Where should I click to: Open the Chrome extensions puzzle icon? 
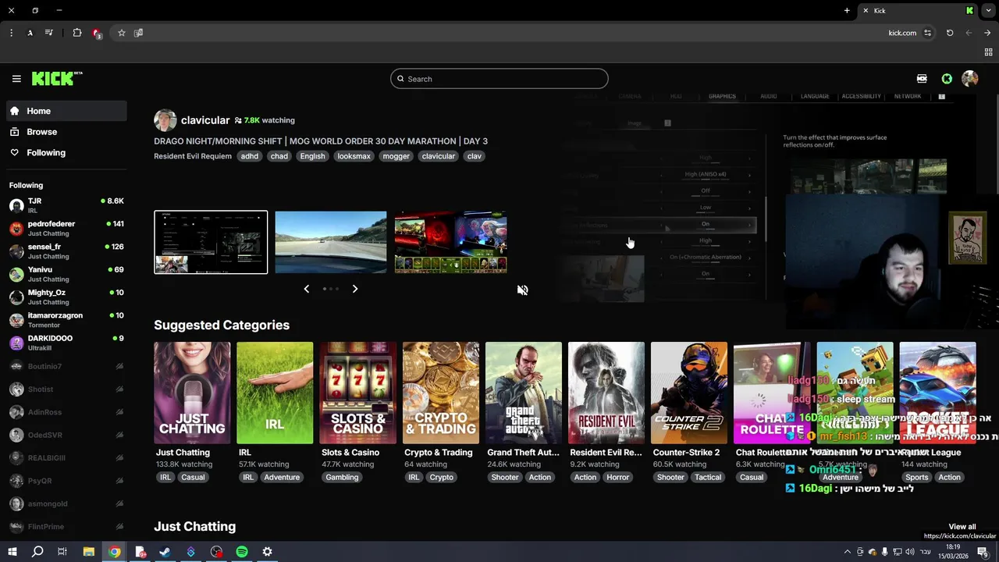pyautogui.click(x=76, y=33)
